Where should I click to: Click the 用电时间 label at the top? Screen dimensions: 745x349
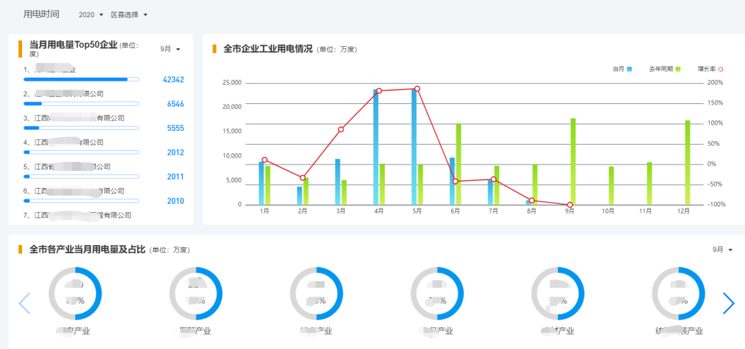[x=41, y=14]
